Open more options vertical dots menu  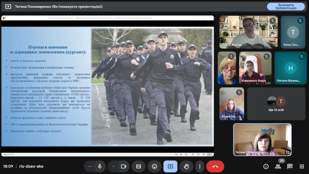(x=200, y=166)
